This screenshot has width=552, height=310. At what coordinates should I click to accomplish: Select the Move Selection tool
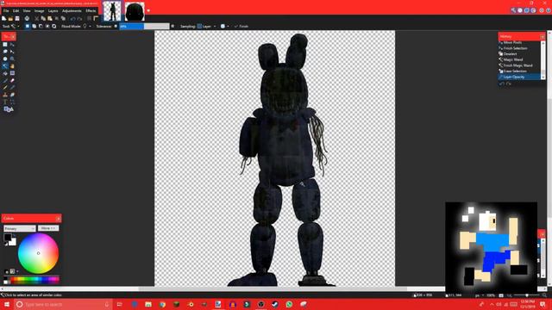coord(12,52)
